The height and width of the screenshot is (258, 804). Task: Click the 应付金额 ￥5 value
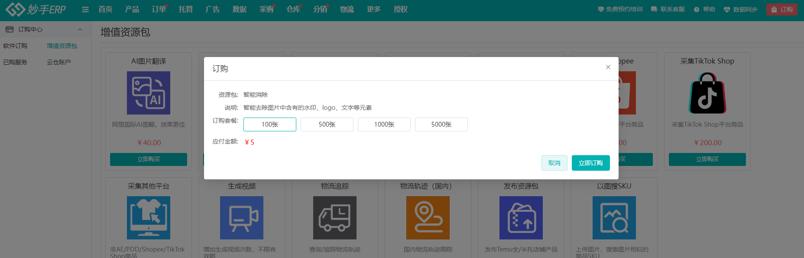[250, 142]
